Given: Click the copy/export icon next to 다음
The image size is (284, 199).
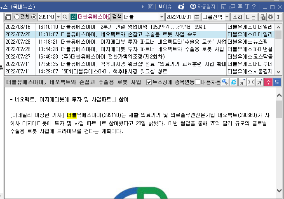Looking at the screenshot, I should tap(263, 17).
